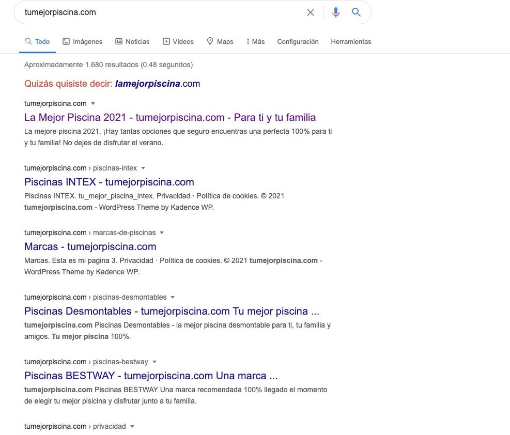
Task: Click the 'tumejorpiscina.com › piscinas-bestway' breadcrumb
Action: pos(86,362)
